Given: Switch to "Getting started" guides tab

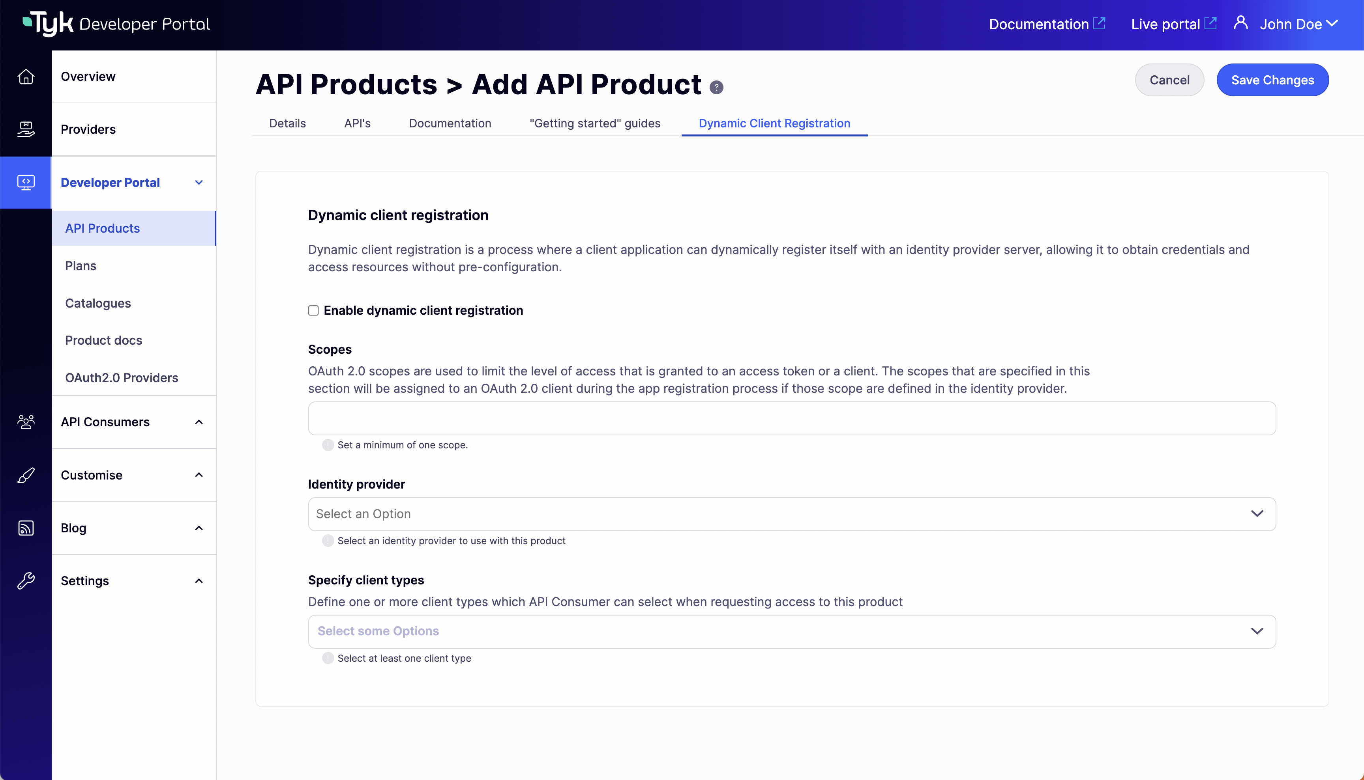Looking at the screenshot, I should 595,123.
